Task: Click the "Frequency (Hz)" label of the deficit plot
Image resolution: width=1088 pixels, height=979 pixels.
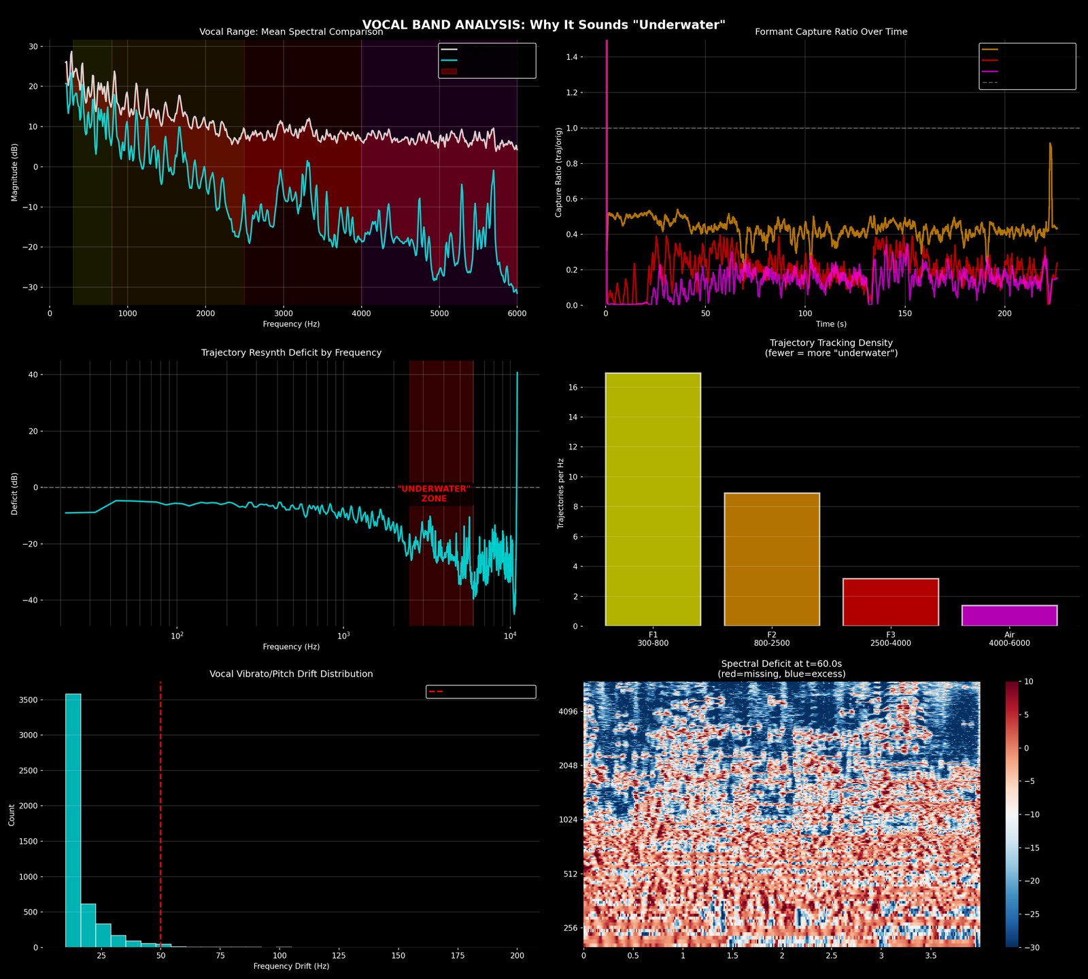Action: pyautogui.click(x=291, y=647)
